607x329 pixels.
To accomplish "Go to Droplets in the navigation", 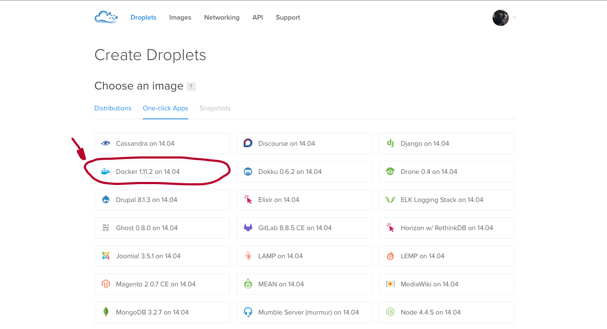I will 144,17.
